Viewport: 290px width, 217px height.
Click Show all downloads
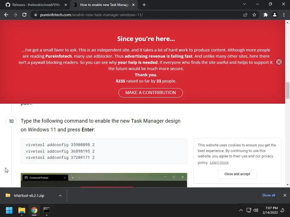click(x=268, y=195)
